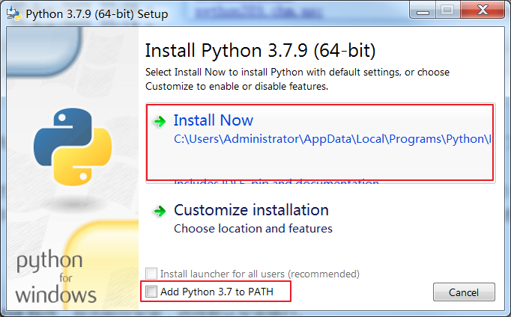The image size is (511, 317).
Task: Enable the Add Python 3.7 to PATH checkbox
Action: [152, 292]
